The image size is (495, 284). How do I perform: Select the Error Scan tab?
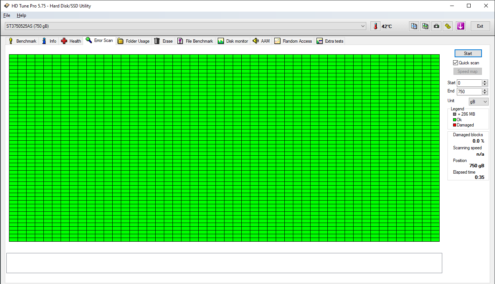[x=99, y=40]
